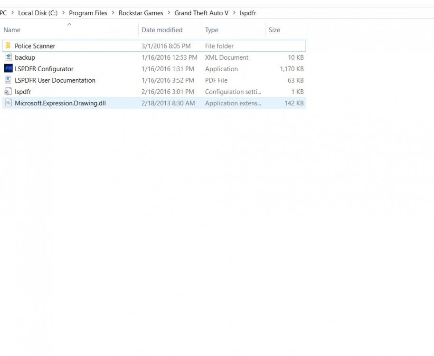
Task: Select the Police Scanner folder icon
Action: [x=8, y=46]
